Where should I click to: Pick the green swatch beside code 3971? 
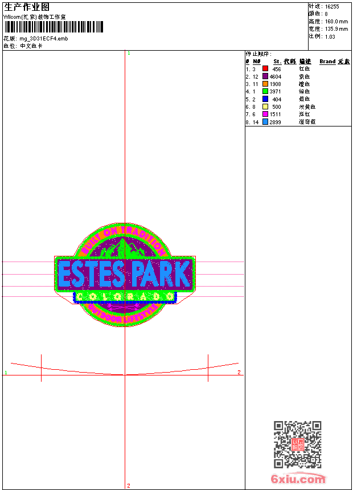pyautogui.click(x=265, y=91)
